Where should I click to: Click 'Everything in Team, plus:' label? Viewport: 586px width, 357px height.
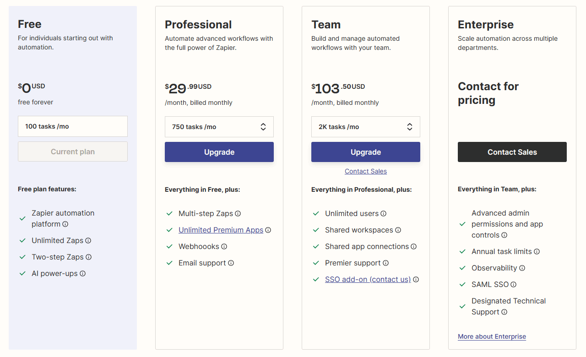tap(497, 189)
